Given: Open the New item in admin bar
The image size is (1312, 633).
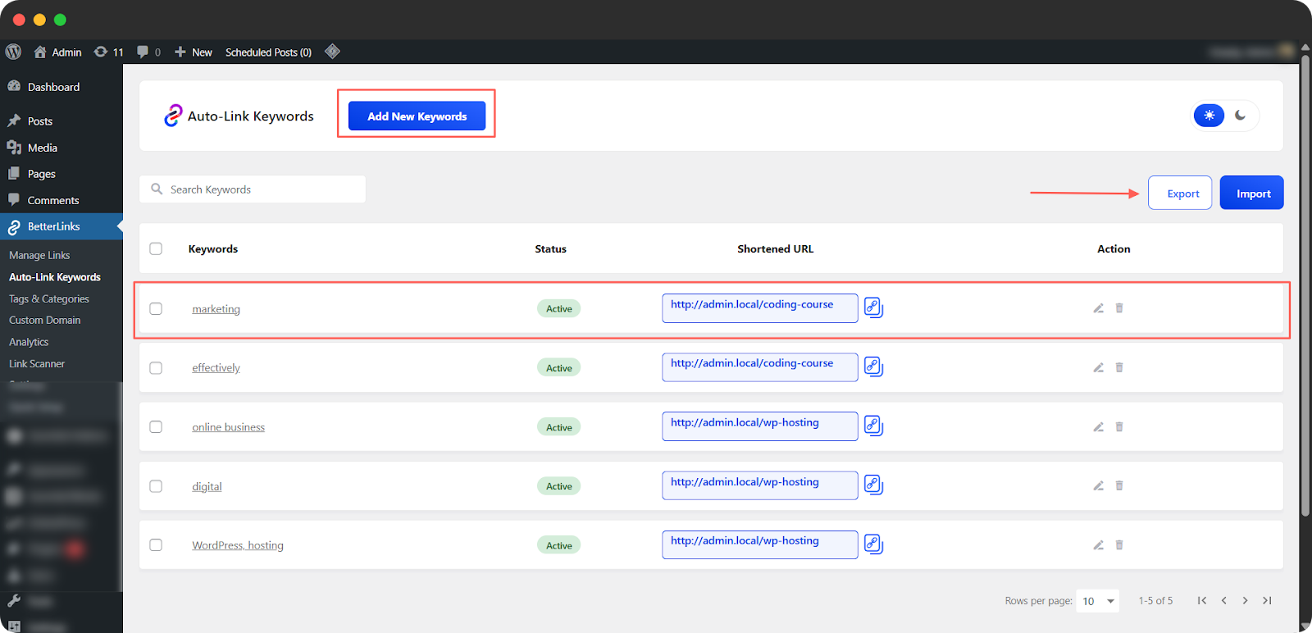Looking at the screenshot, I should (x=194, y=52).
